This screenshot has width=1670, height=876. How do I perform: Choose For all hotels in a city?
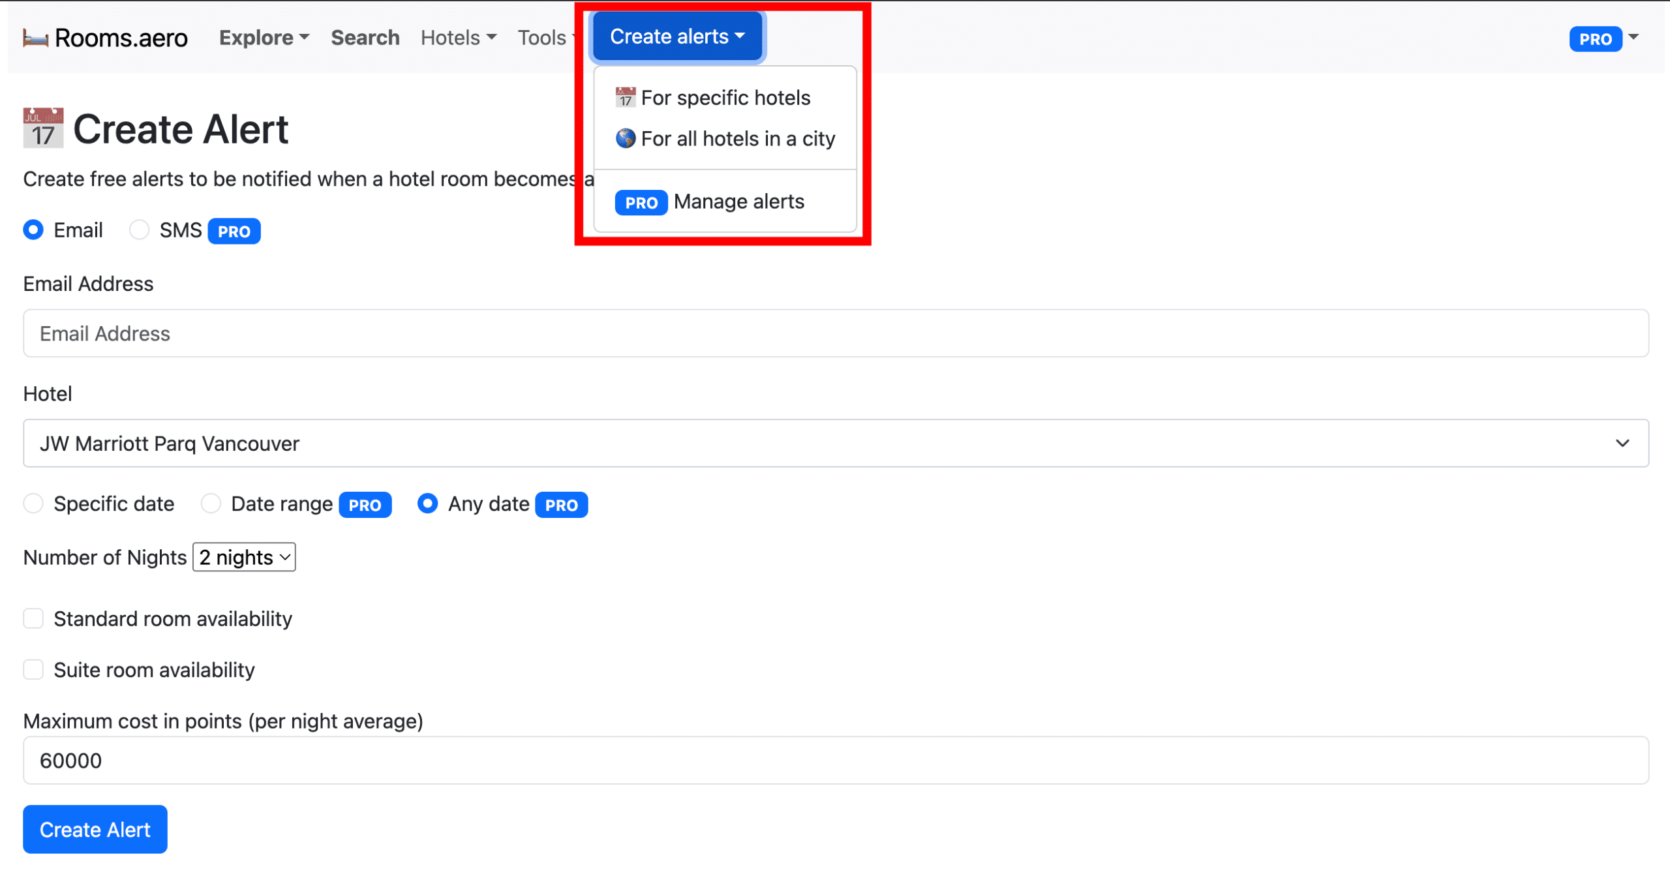pyautogui.click(x=737, y=139)
